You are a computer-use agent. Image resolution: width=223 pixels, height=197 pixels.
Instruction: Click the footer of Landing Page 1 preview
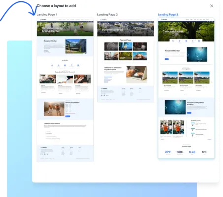(x=65, y=153)
